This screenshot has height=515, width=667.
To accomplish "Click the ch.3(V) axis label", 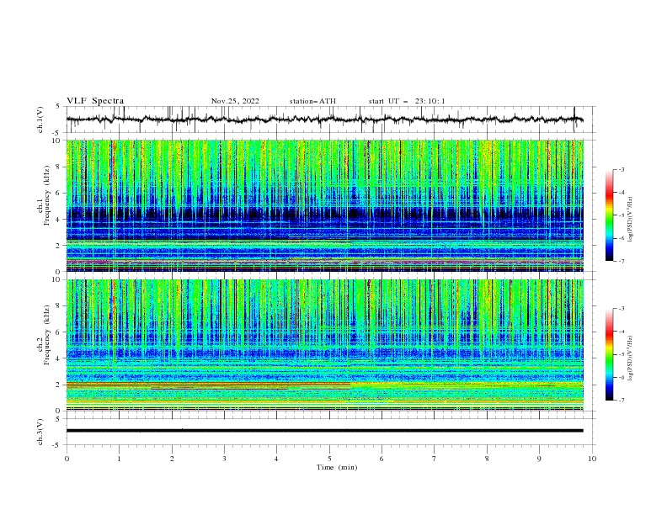I will click(40, 432).
